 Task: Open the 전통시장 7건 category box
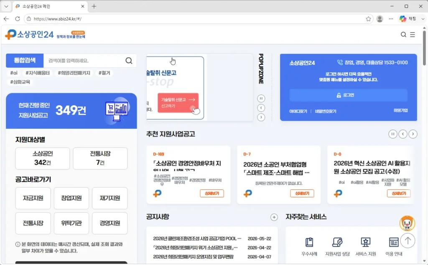click(100, 158)
